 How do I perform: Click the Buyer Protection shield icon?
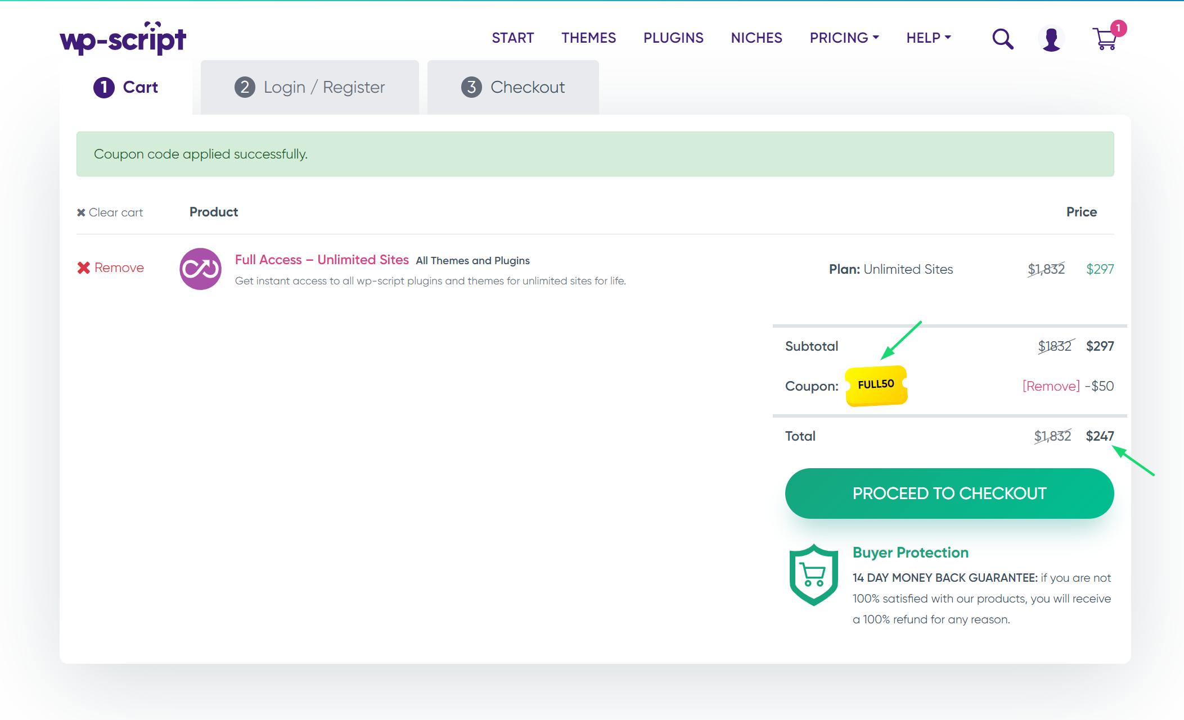[814, 575]
